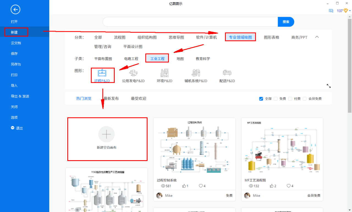Switch to the 最受欢迎 tab
Viewport: 352px width, 212px height.
pyautogui.click(x=139, y=98)
